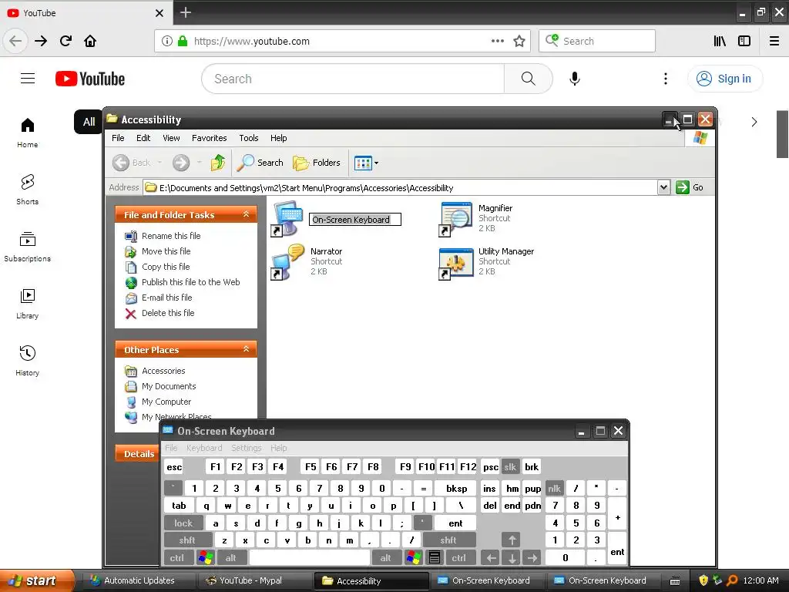This screenshot has width=789, height=592.
Task: Go up one folder level in Explorer
Action: 218,163
